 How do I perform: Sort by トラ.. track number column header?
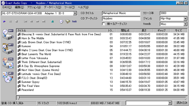coord(111,31)
